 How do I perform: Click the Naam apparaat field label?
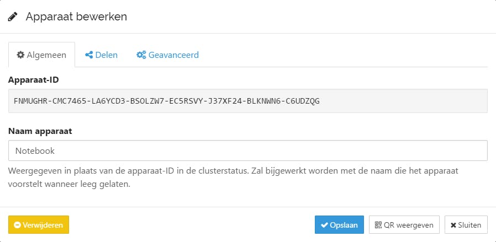pyautogui.click(x=40, y=131)
